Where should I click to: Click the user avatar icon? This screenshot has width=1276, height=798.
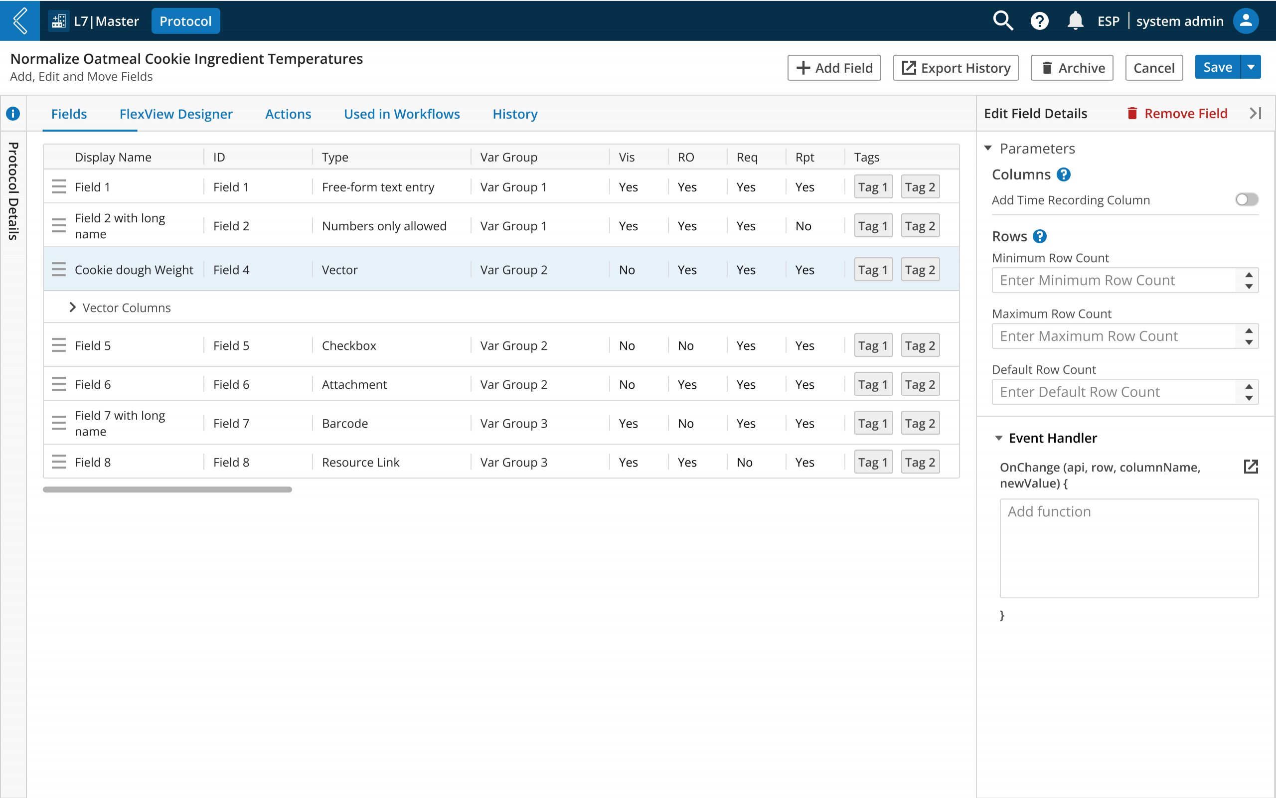(x=1246, y=21)
